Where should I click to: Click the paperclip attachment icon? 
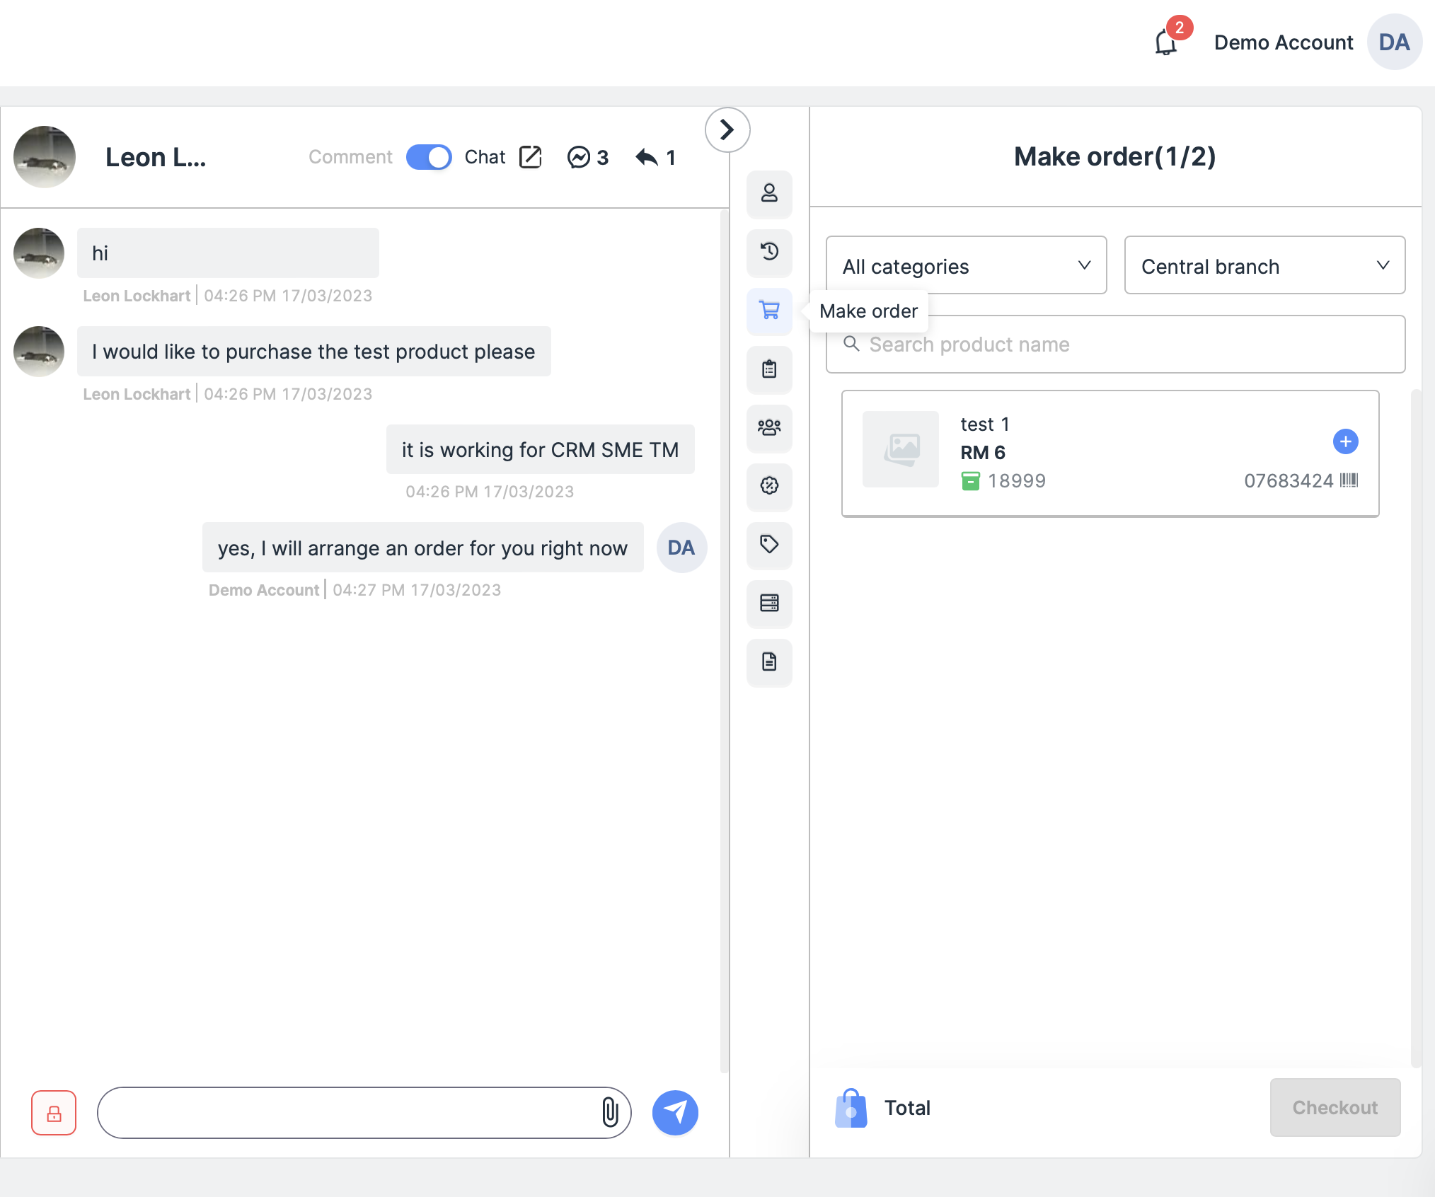(610, 1111)
